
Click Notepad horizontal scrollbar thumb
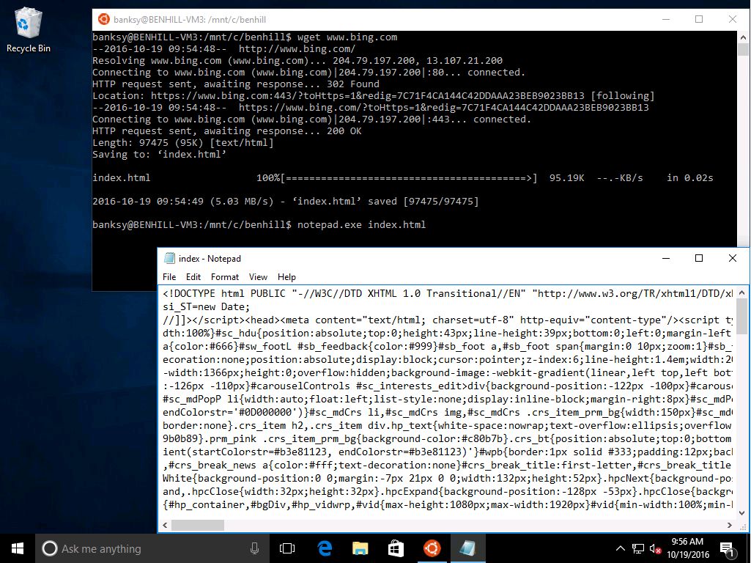[x=197, y=525]
